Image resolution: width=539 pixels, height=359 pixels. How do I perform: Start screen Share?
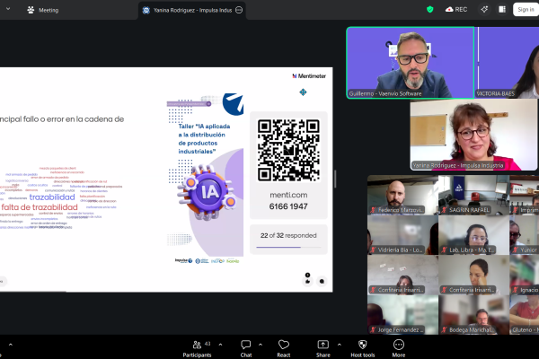click(x=323, y=346)
